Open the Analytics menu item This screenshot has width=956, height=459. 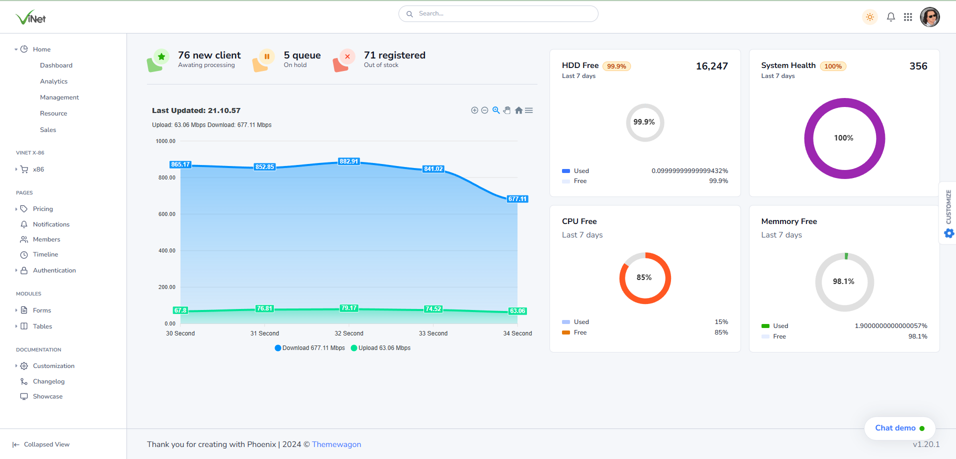point(53,81)
